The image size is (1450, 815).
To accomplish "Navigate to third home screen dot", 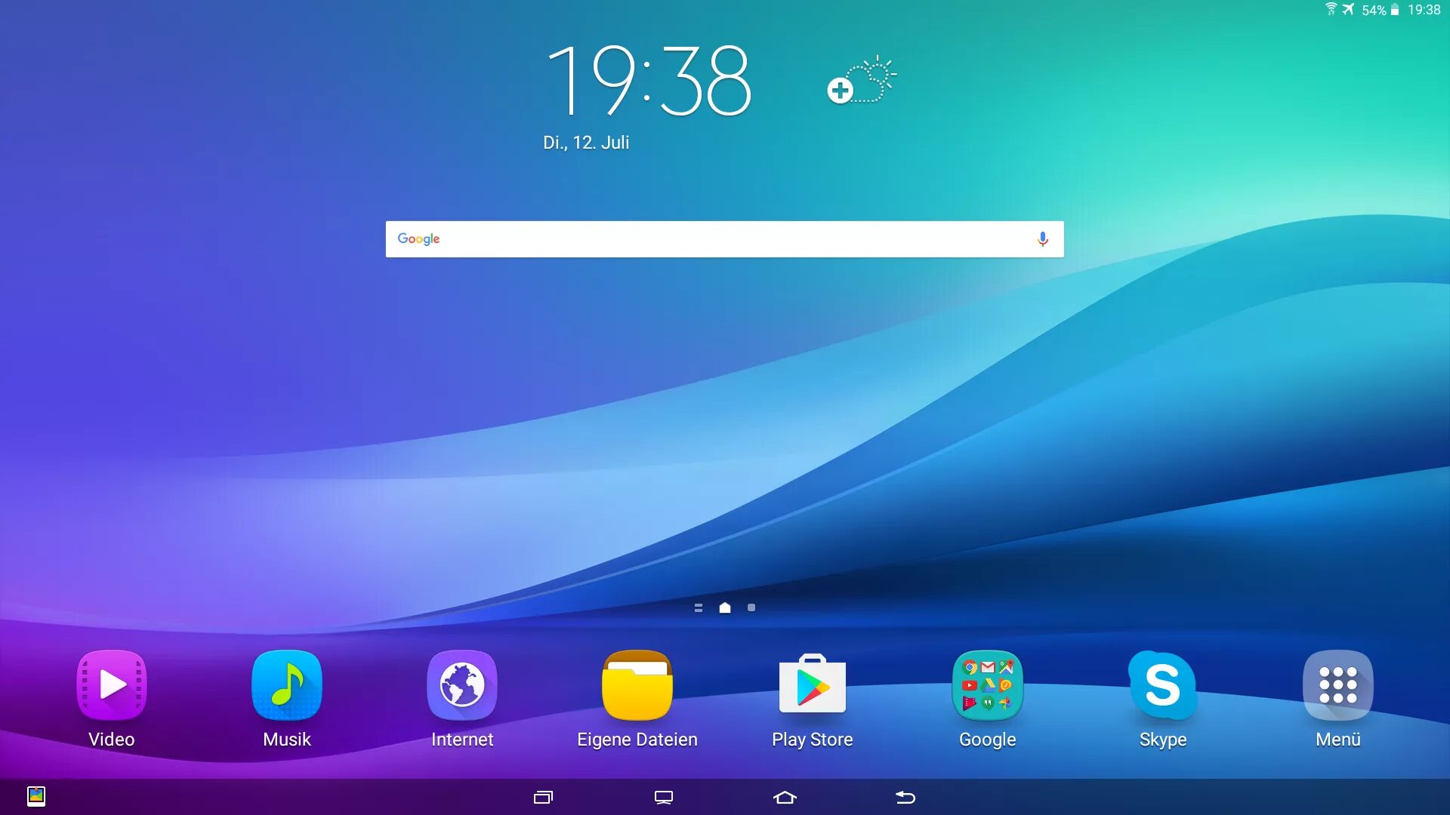I will point(751,607).
